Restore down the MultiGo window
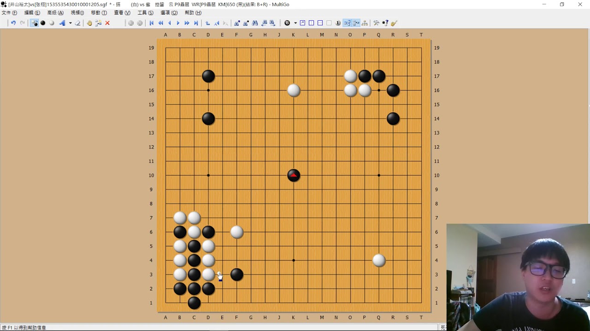Screen dimensions: 590x331 pos(562,4)
